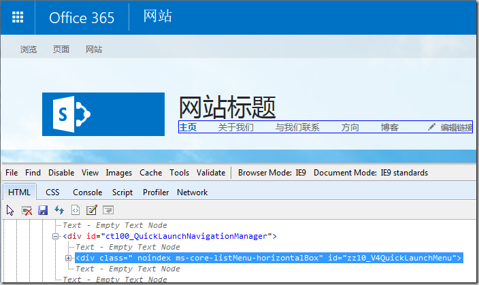Click the SharePoint site logo

click(103, 114)
